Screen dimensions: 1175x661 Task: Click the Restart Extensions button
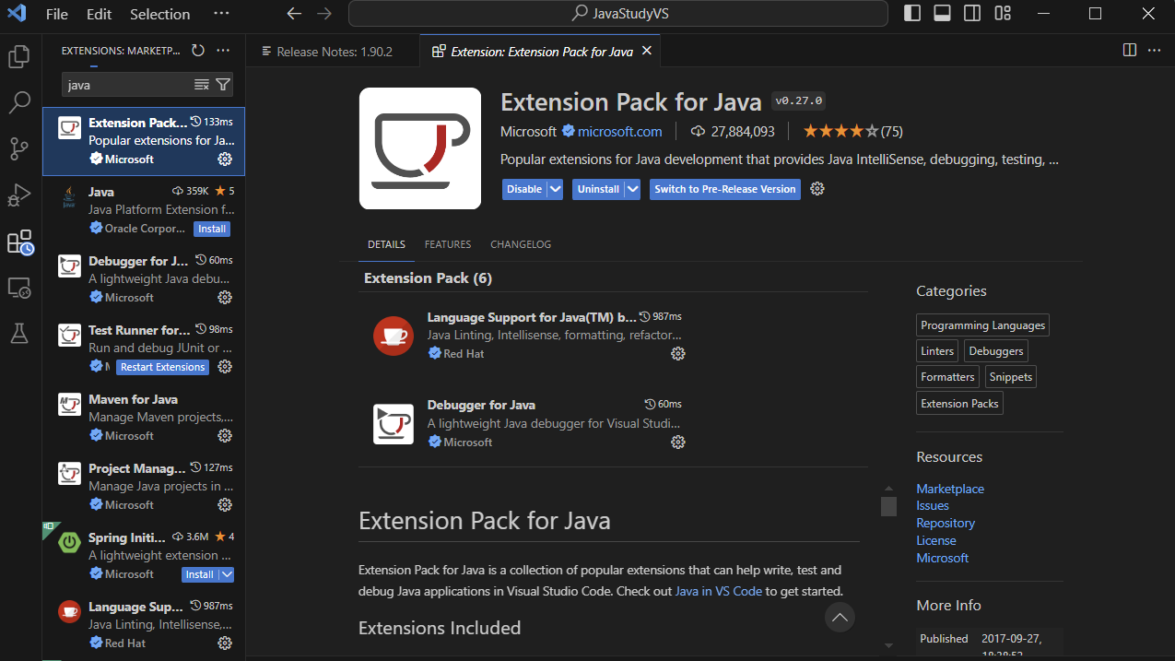coord(162,367)
